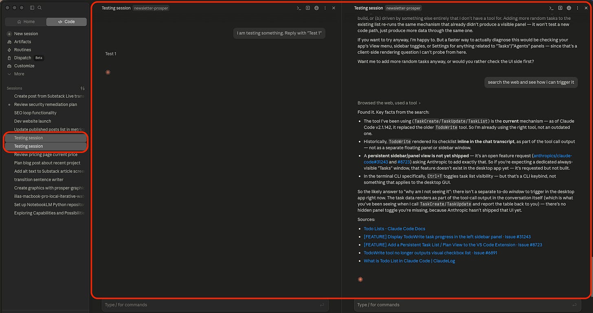The image size is (593, 313).
Task: Open 'Todo Lists - Claude Code Docs' source
Action: pos(394,229)
